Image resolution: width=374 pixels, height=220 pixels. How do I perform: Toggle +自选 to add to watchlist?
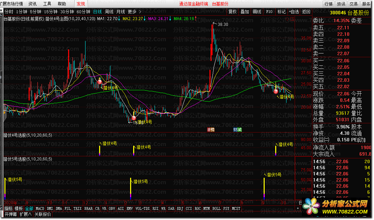294,12
